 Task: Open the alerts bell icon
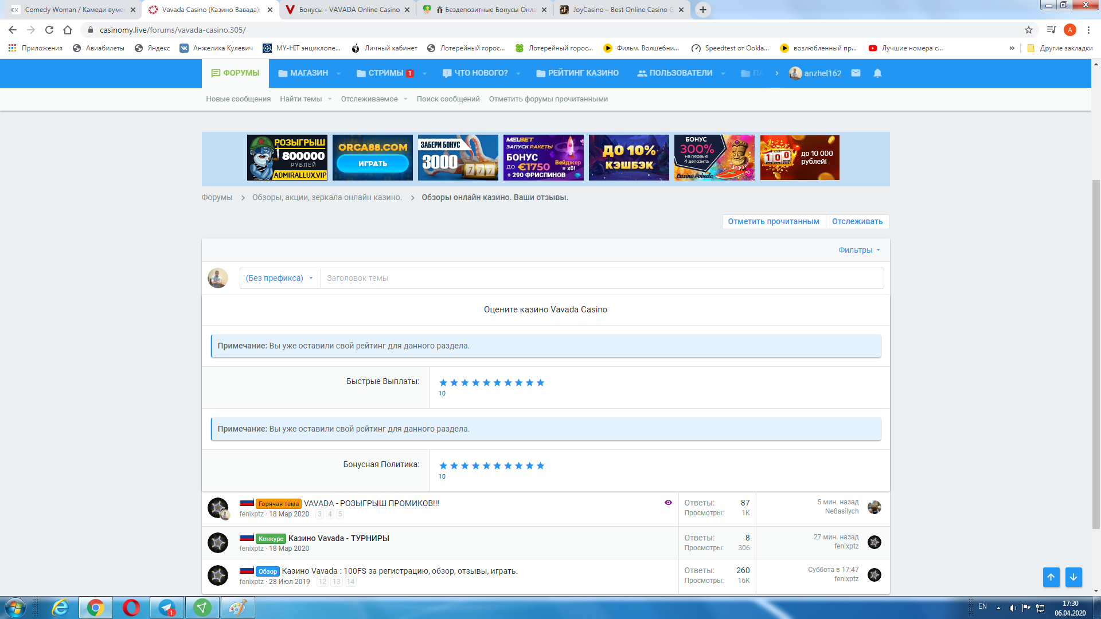[877, 73]
